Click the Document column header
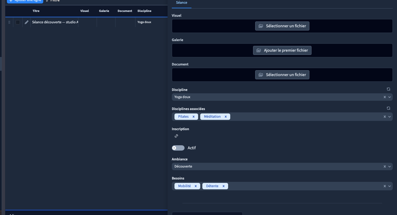This screenshot has height=215, width=397. 125,11
